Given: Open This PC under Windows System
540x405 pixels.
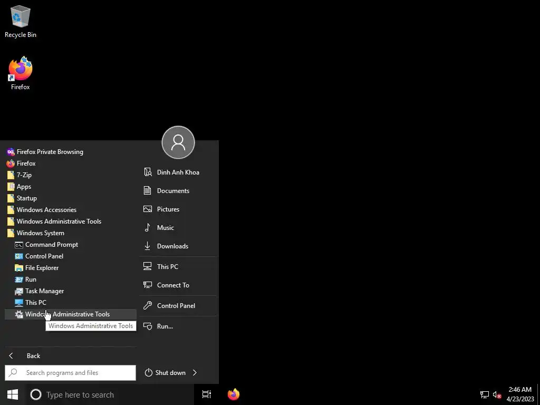Looking at the screenshot, I should pos(71,302).
